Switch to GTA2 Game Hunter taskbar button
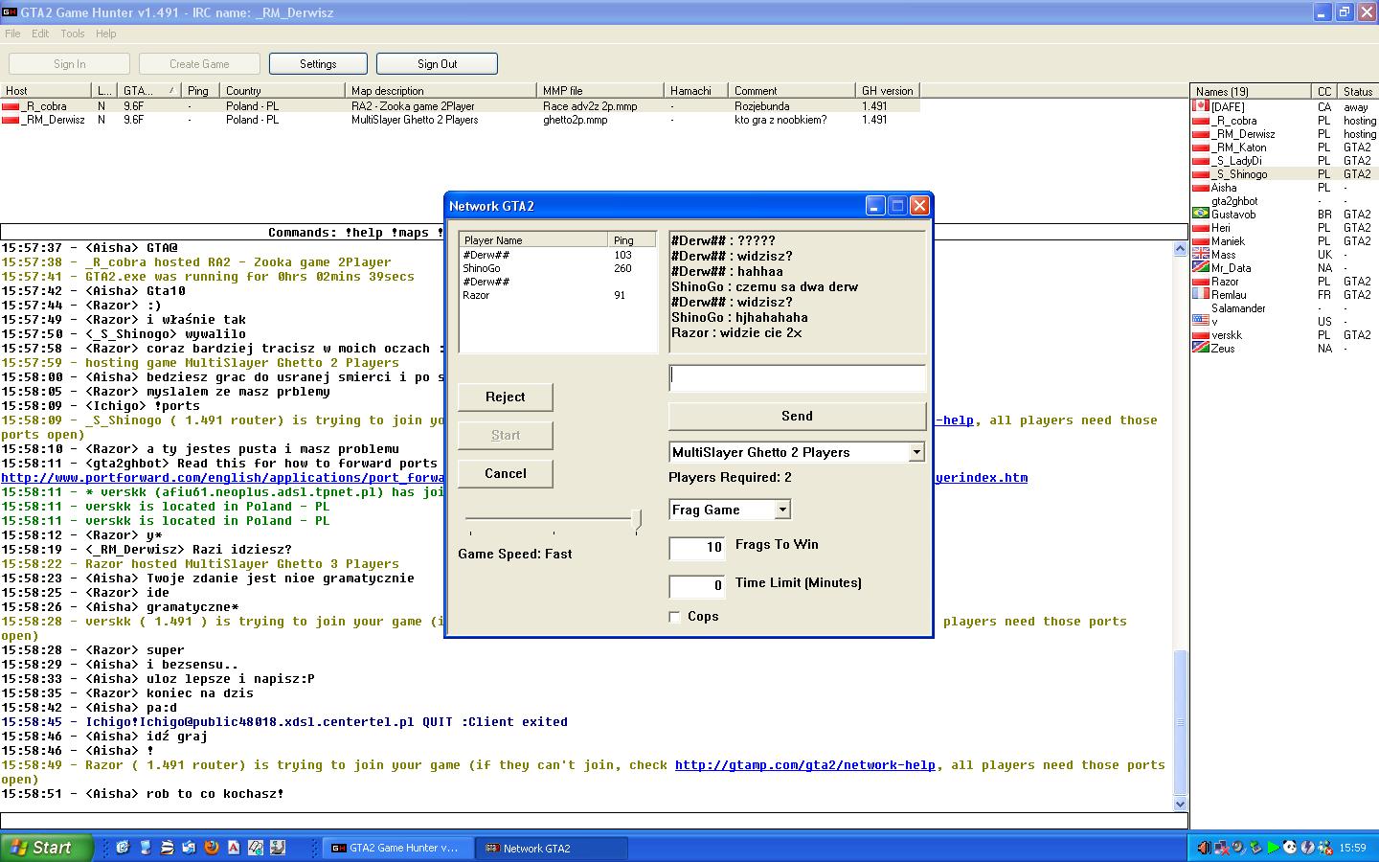Screen dimensions: 1379x862 [396, 848]
